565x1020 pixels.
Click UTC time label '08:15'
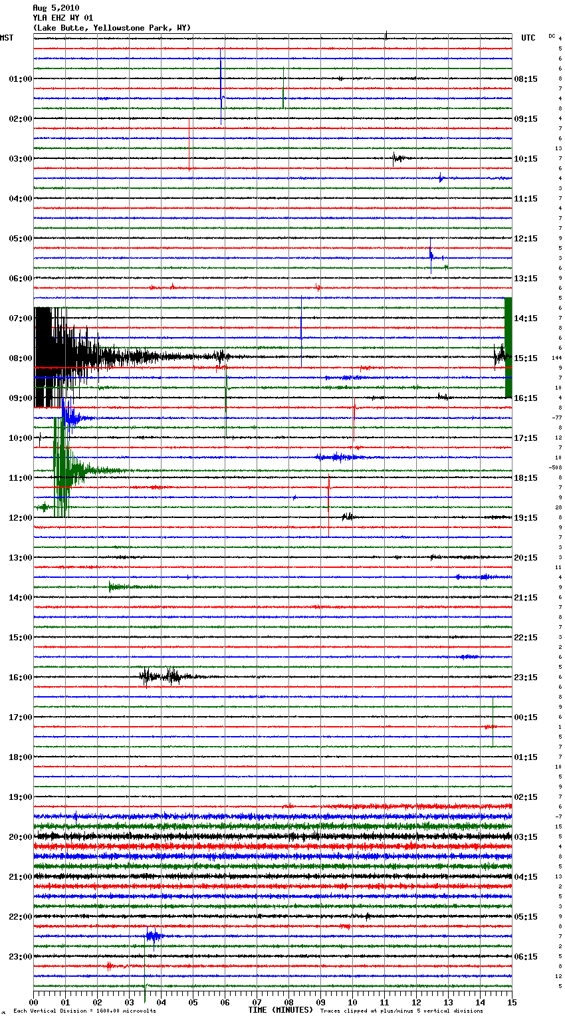[x=526, y=79]
